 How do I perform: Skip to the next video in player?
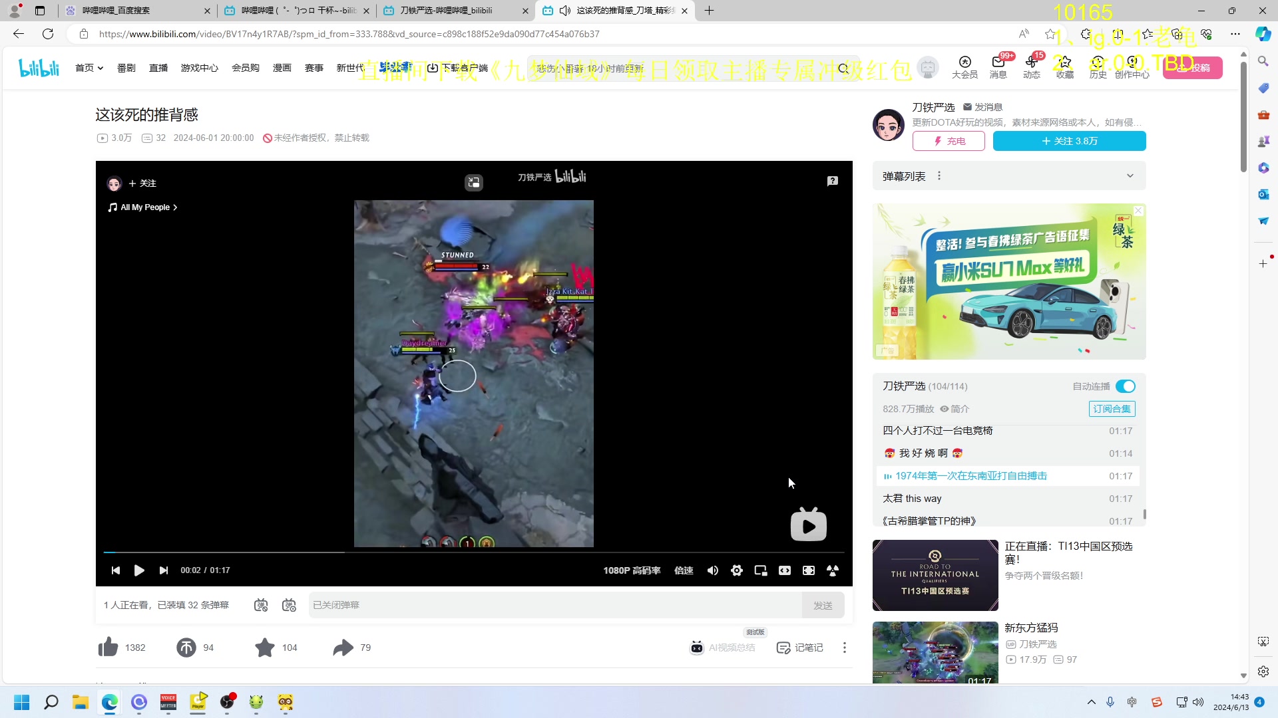(x=163, y=570)
